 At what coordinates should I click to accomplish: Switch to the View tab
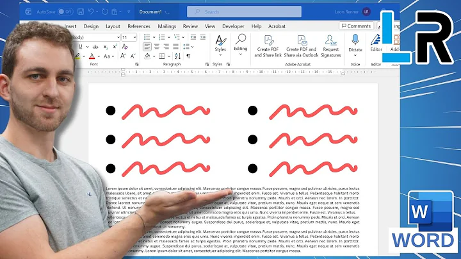[x=210, y=26]
